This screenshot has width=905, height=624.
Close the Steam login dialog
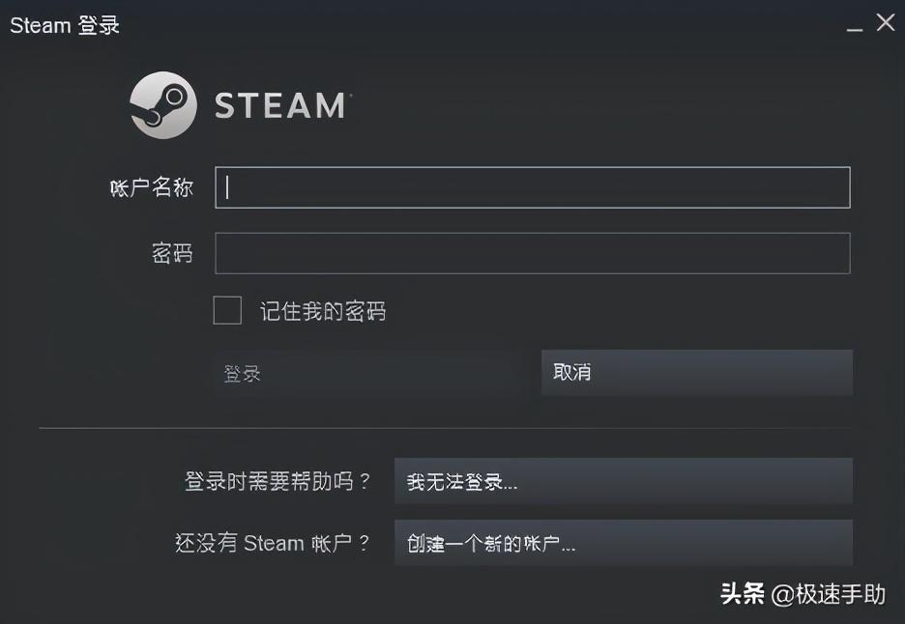coord(886,22)
